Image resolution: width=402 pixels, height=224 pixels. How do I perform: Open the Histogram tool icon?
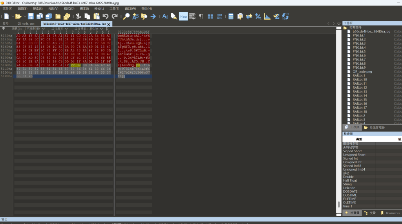267,16
